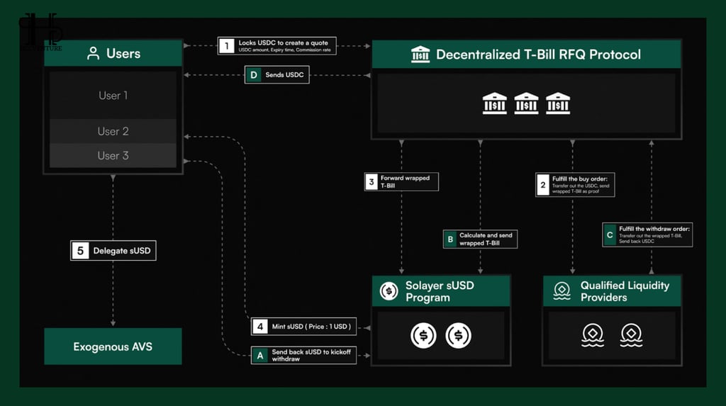Click the person icon beside Users

click(93, 53)
